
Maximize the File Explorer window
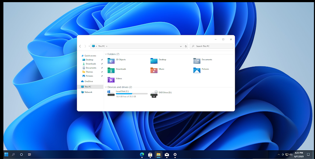223,39
